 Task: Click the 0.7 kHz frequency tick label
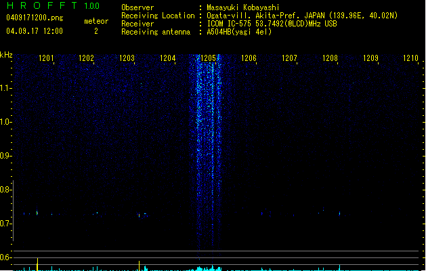point(5,224)
